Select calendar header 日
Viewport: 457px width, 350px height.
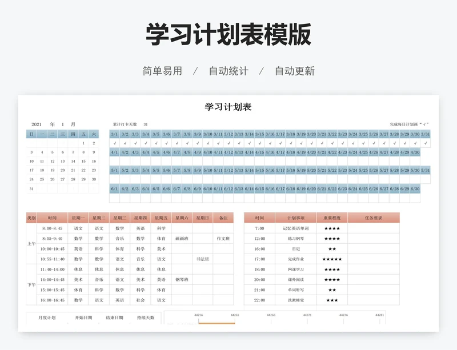(x=31, y=134)
